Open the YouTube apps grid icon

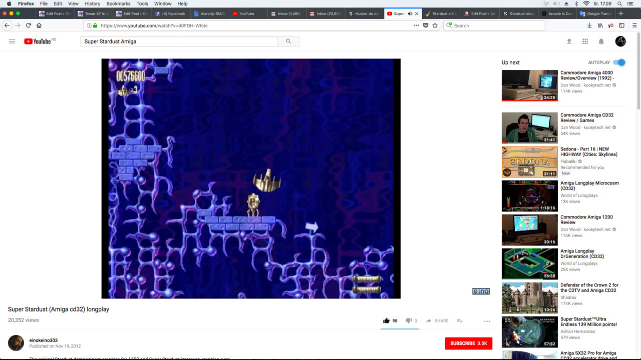585,41
